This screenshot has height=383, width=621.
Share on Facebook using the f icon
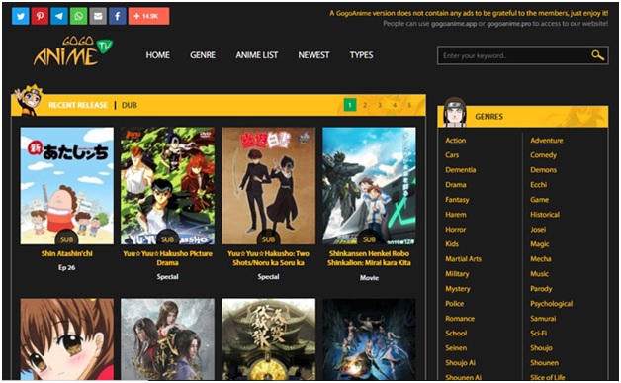tap(118, 16)
